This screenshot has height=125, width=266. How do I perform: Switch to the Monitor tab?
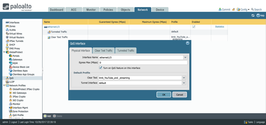point(91,10)
